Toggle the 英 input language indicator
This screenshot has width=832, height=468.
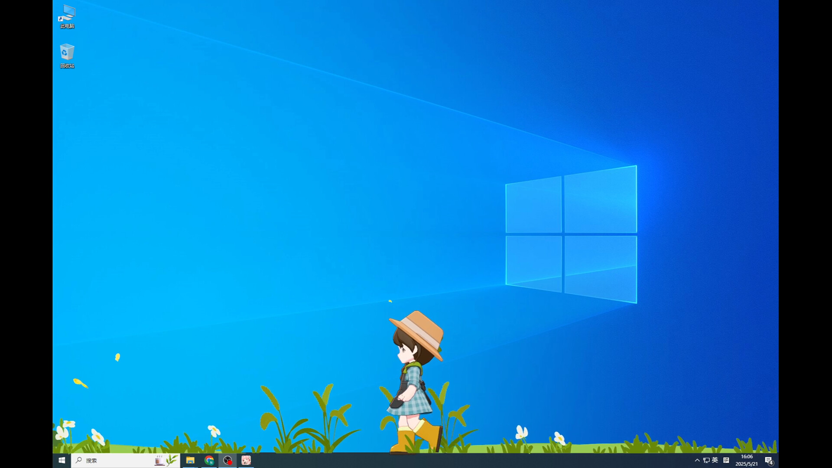[715, 460]
